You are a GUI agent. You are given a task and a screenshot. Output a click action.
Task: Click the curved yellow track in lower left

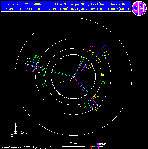(x=64, y=81)
